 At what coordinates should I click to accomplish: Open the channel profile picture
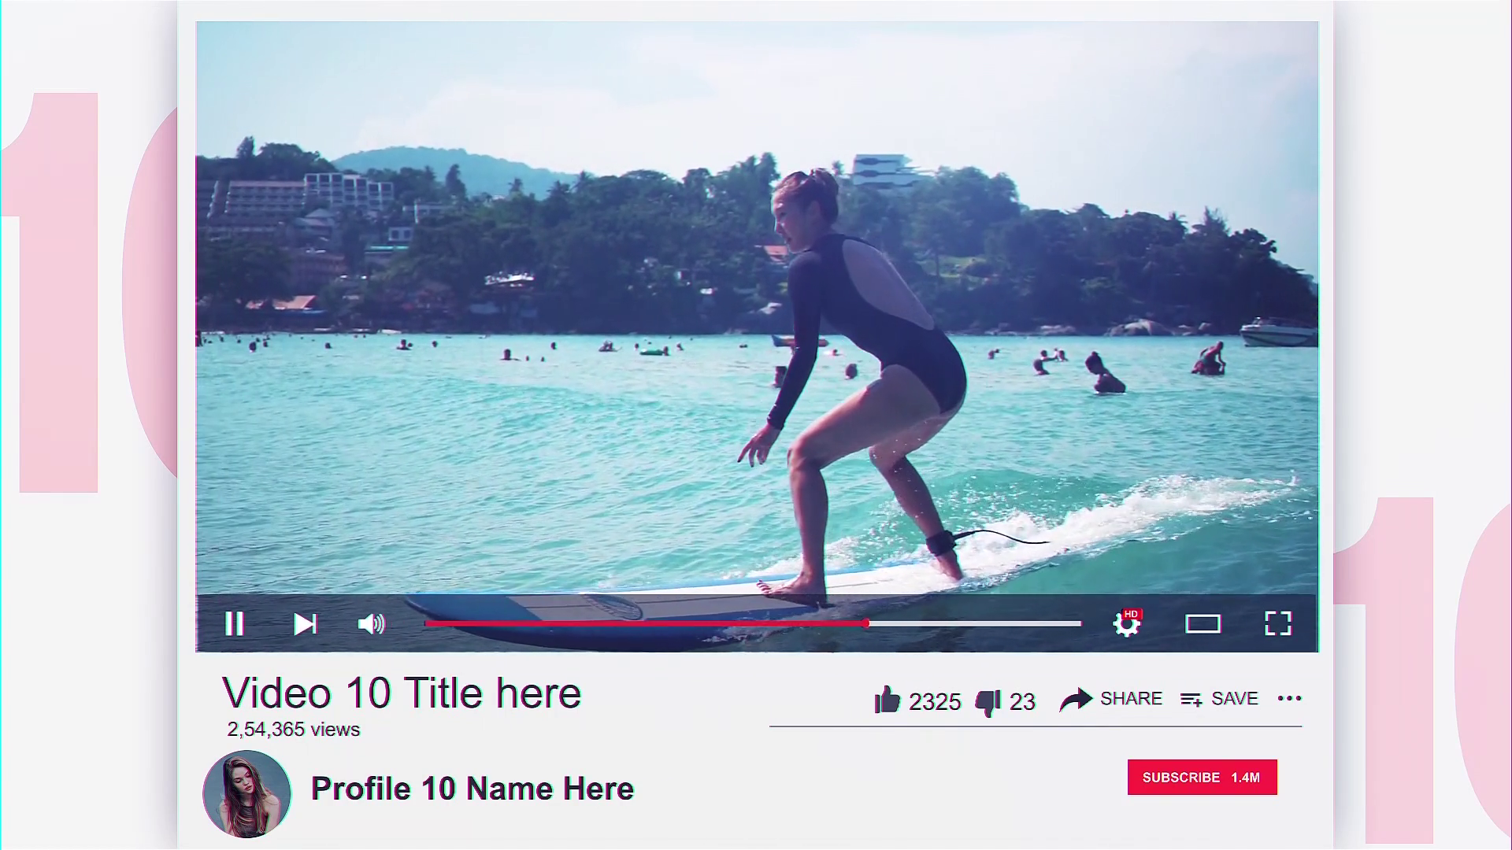[x=247, y=793]
